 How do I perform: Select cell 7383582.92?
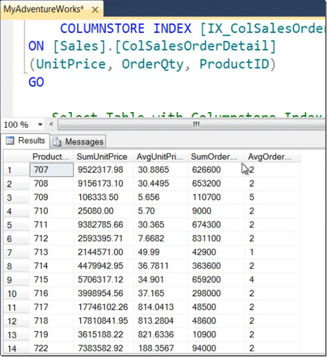click(104, 348)
